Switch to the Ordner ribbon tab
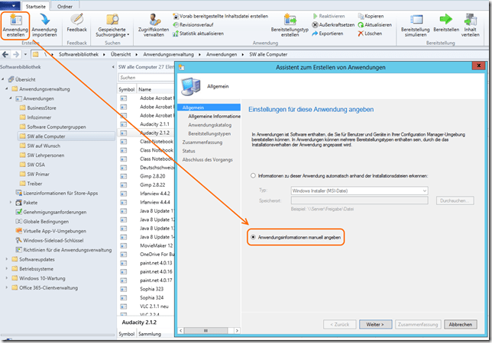The height and width of the screenshot is (343, 492). point(65,6)
